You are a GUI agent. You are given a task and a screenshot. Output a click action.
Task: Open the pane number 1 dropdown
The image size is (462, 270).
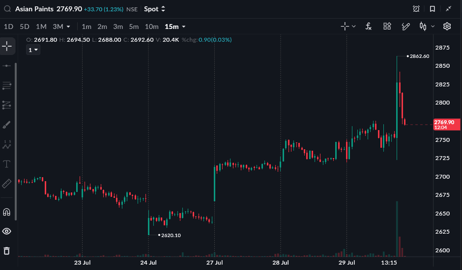pos(33,50)
